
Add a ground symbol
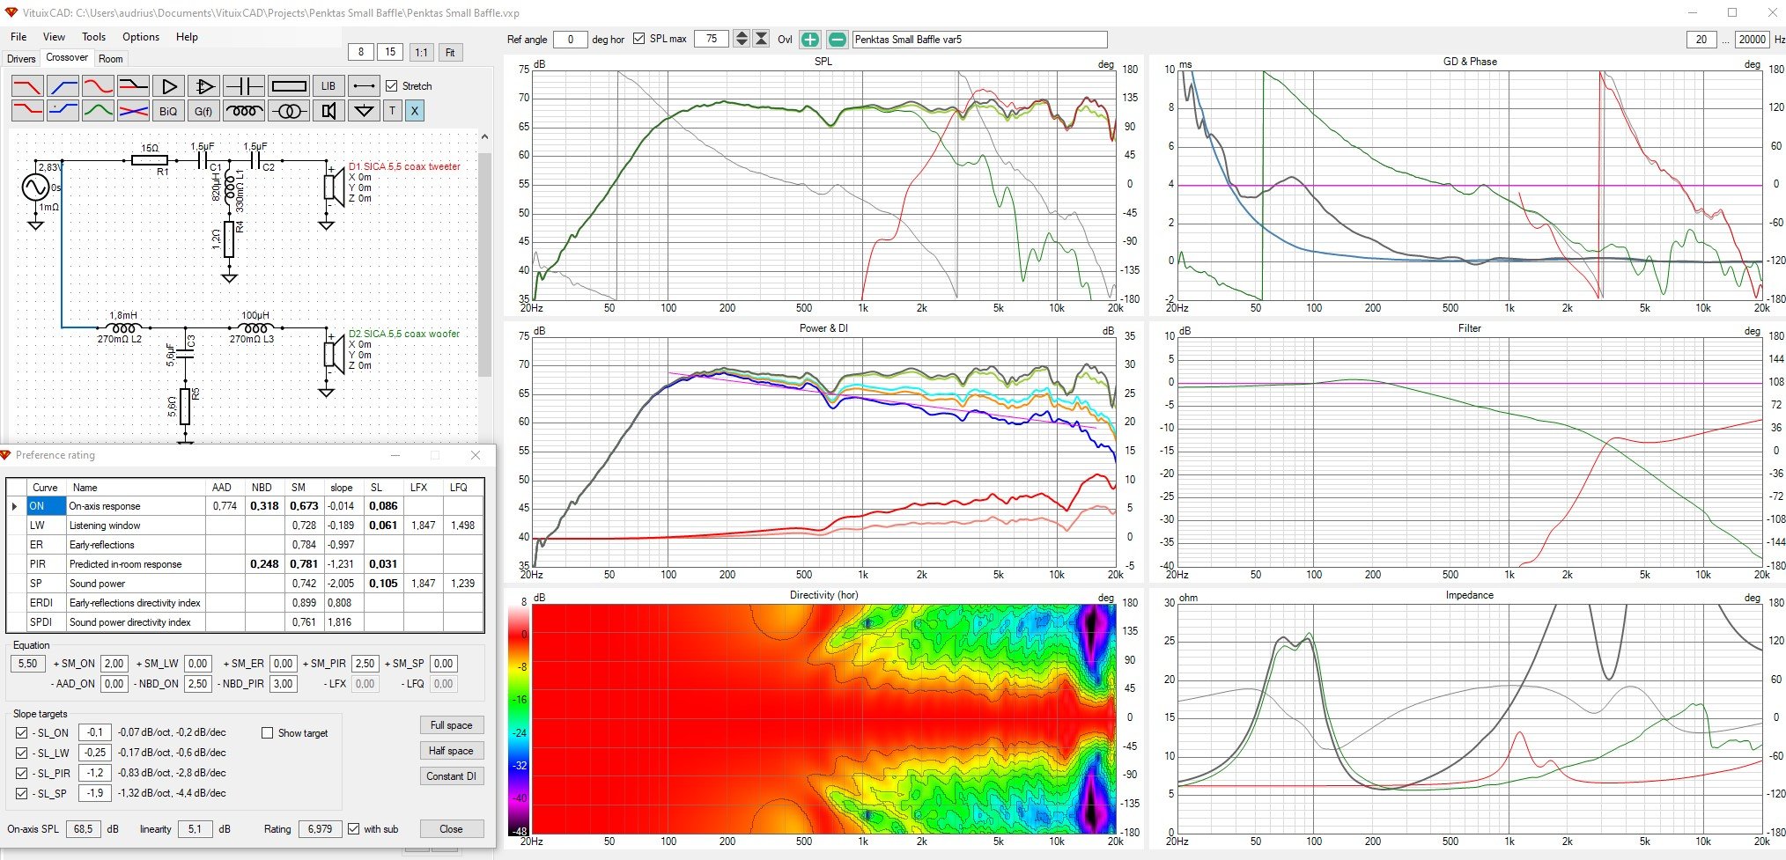(364, 111)
